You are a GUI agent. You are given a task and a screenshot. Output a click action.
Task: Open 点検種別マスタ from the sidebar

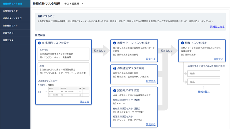click(10, 26)
